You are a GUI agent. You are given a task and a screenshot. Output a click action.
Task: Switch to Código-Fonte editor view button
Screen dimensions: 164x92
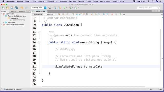click(37, 14)
